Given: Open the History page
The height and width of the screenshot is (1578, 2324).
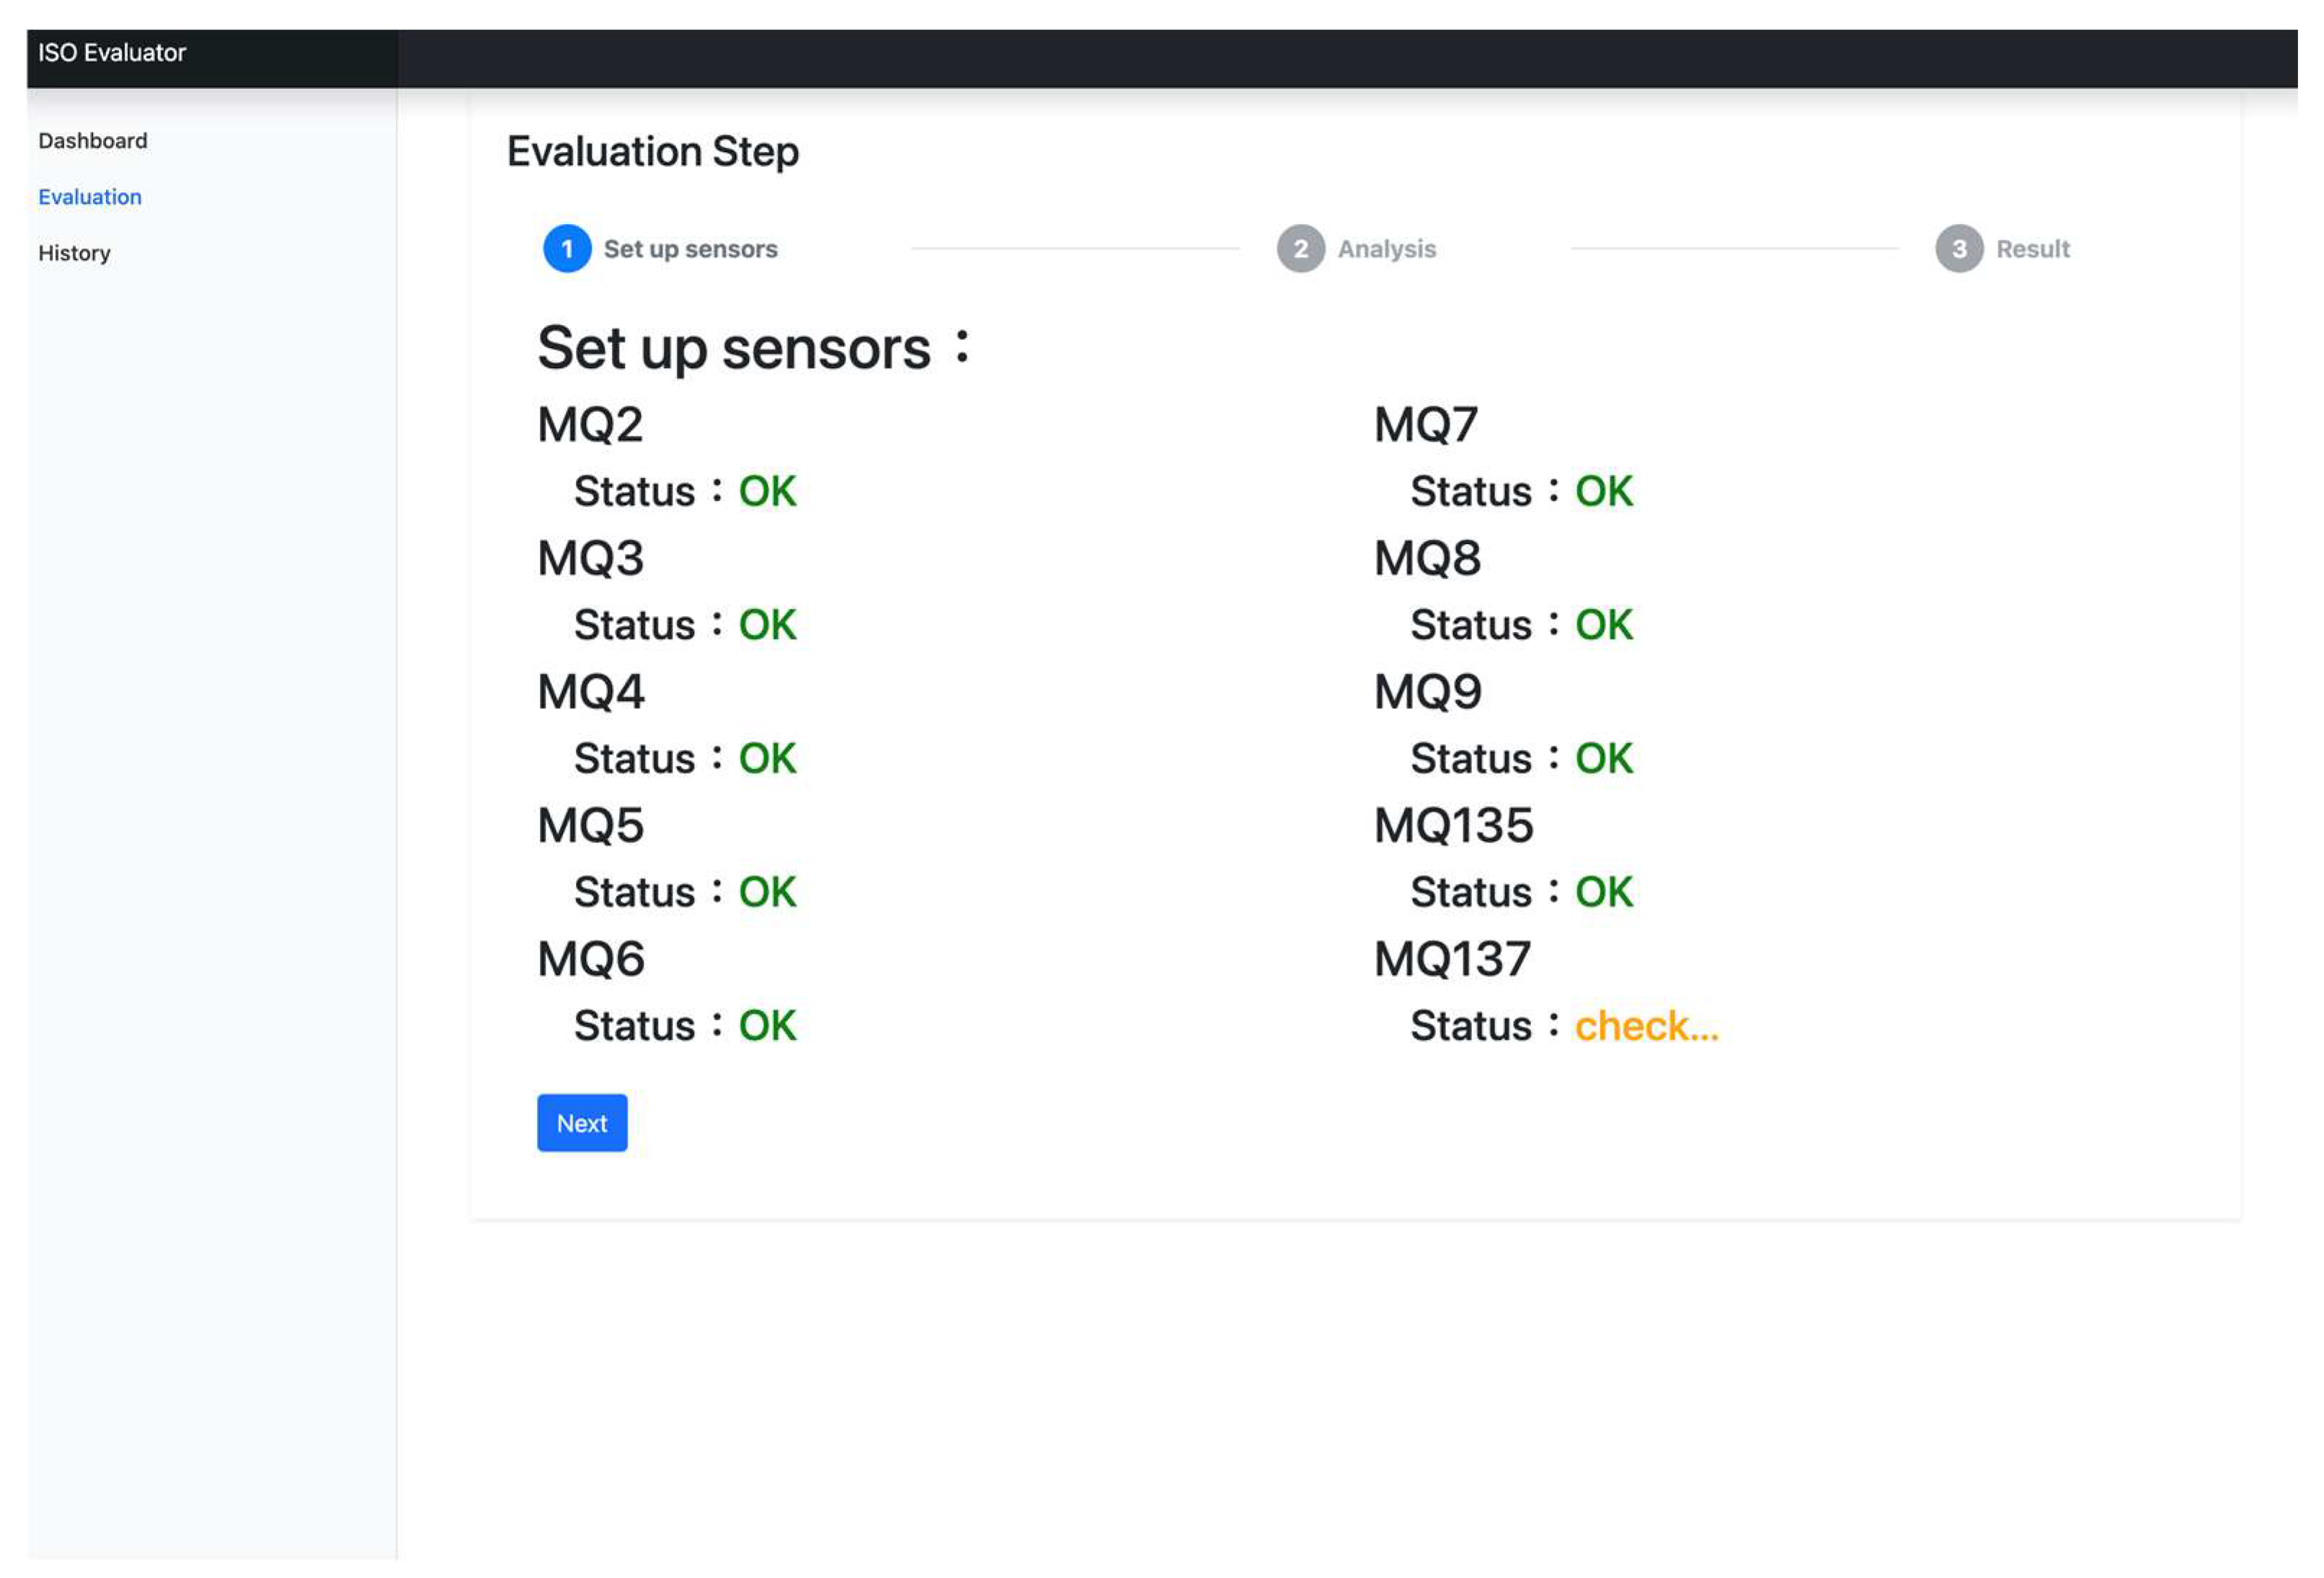Looking at the screenshot, I should (74, 253).
